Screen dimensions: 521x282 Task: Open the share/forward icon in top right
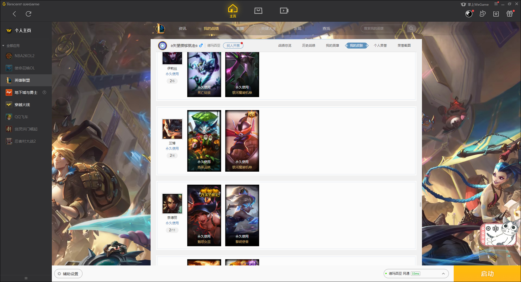(x=482, y=14)
